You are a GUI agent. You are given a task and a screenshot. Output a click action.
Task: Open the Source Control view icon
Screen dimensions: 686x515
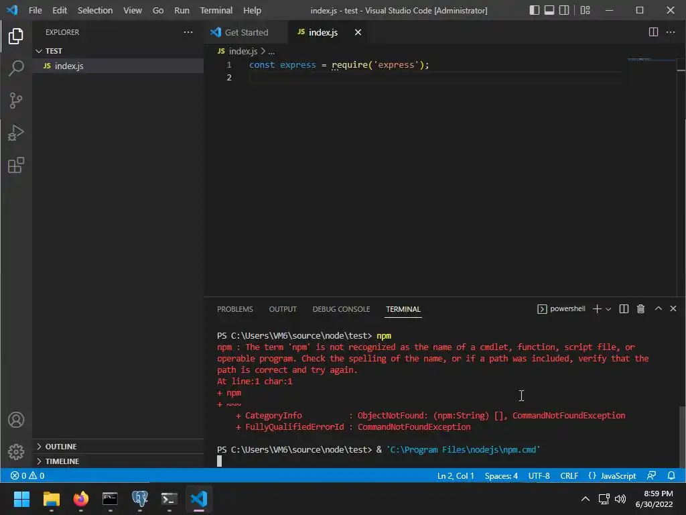[x=16, y=101]
